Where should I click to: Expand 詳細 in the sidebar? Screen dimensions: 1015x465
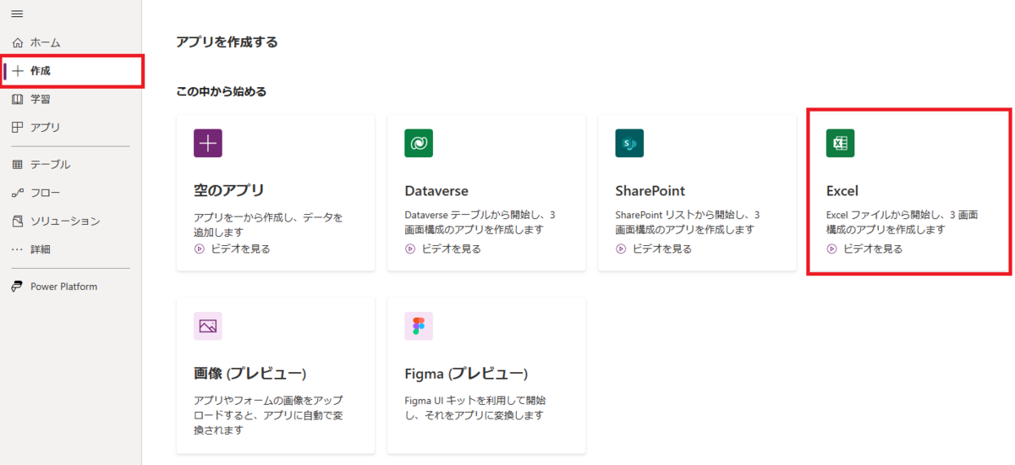pos(71,249)
